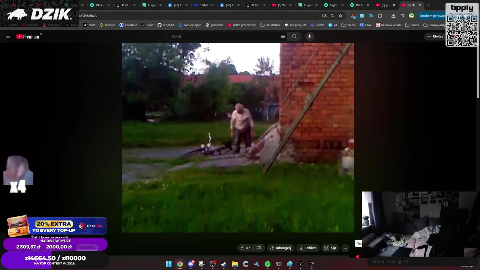Screen dimensions: 480x270
Task: Open the 'chleb proteinowy' bookmark
Action: [242, 25]
